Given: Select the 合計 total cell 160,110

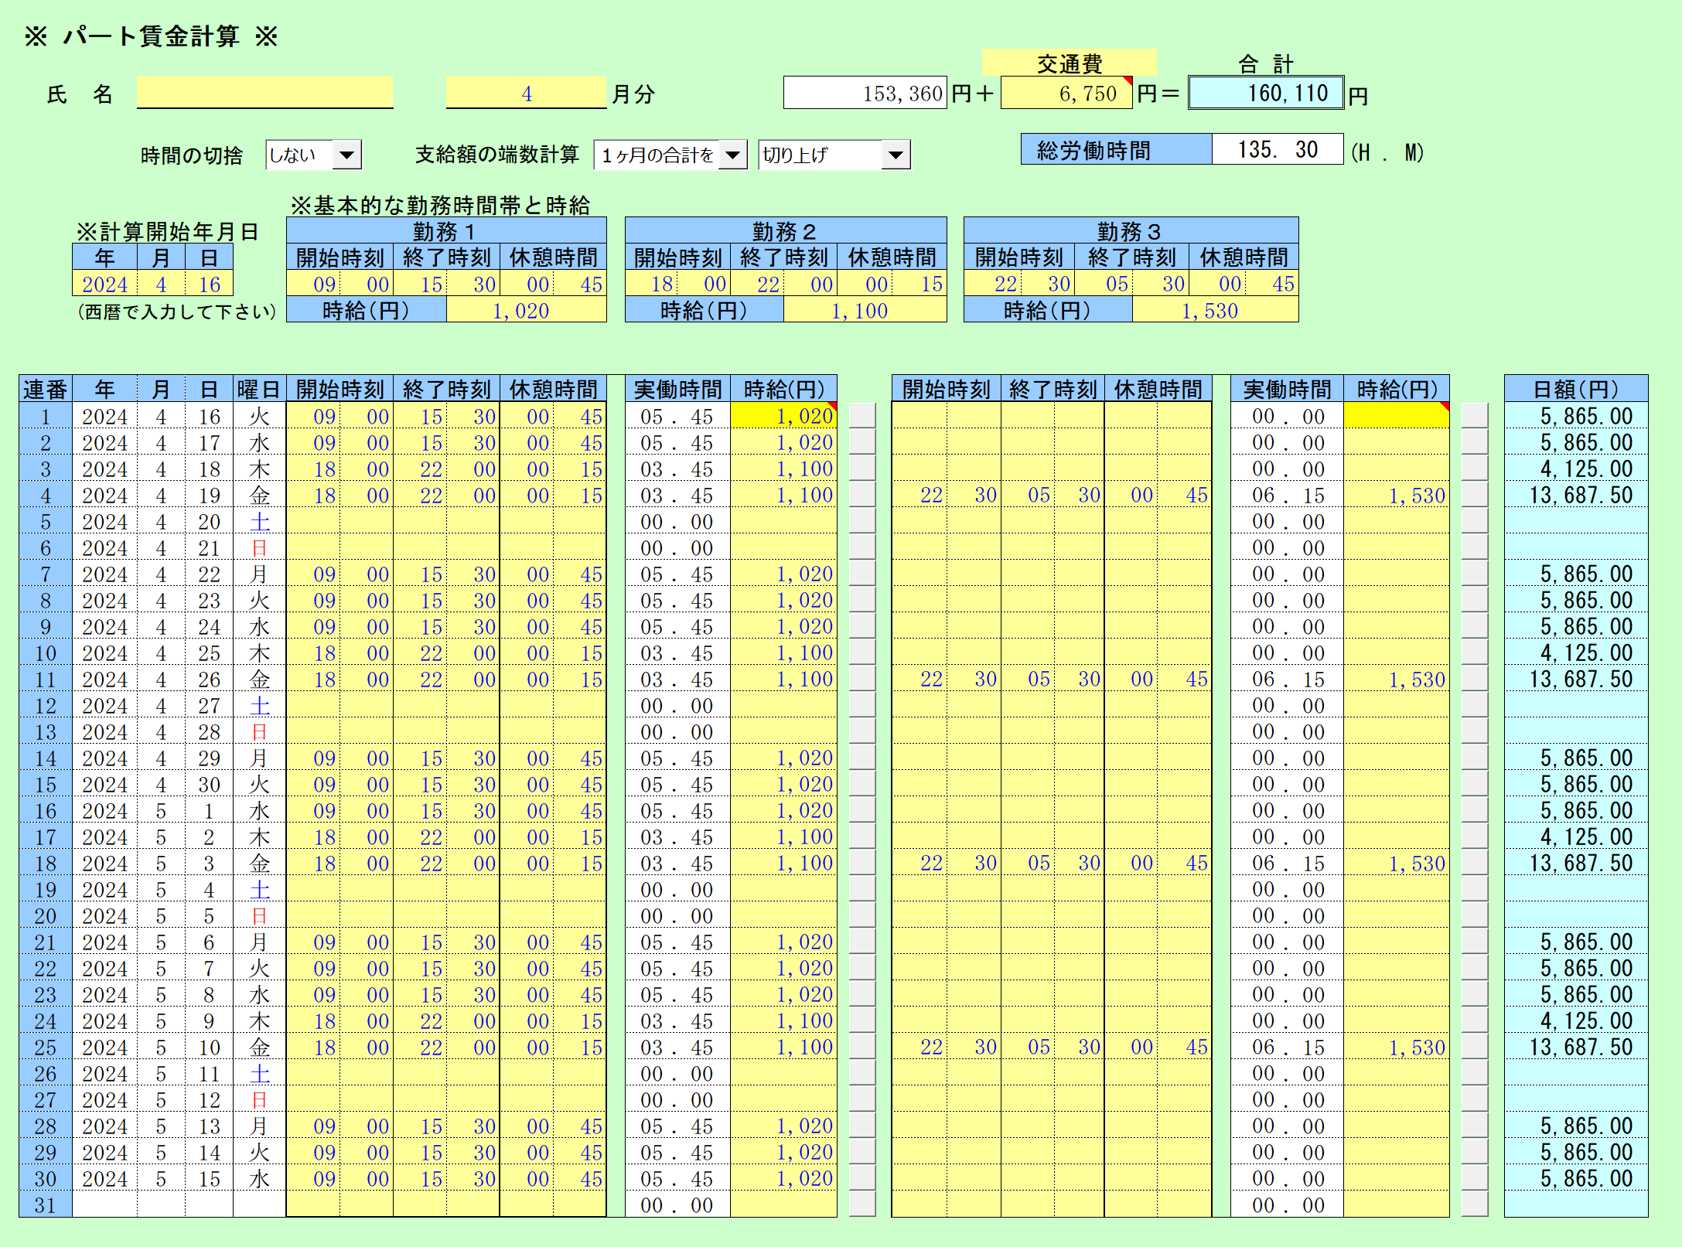Looking at the screenshot, I should (1266, 93).
